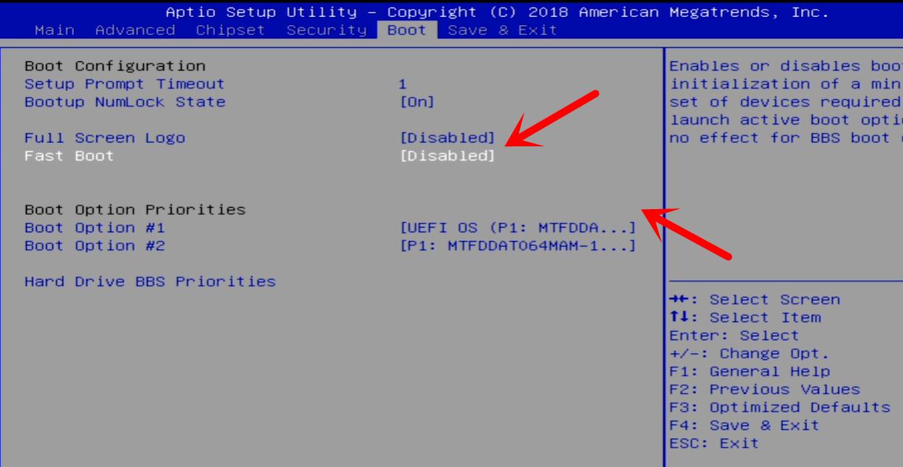Screen dimensions: 903x467
Task: Click the Enter: Select key hint
Action: pyautogui.click(x=734, y=335)
